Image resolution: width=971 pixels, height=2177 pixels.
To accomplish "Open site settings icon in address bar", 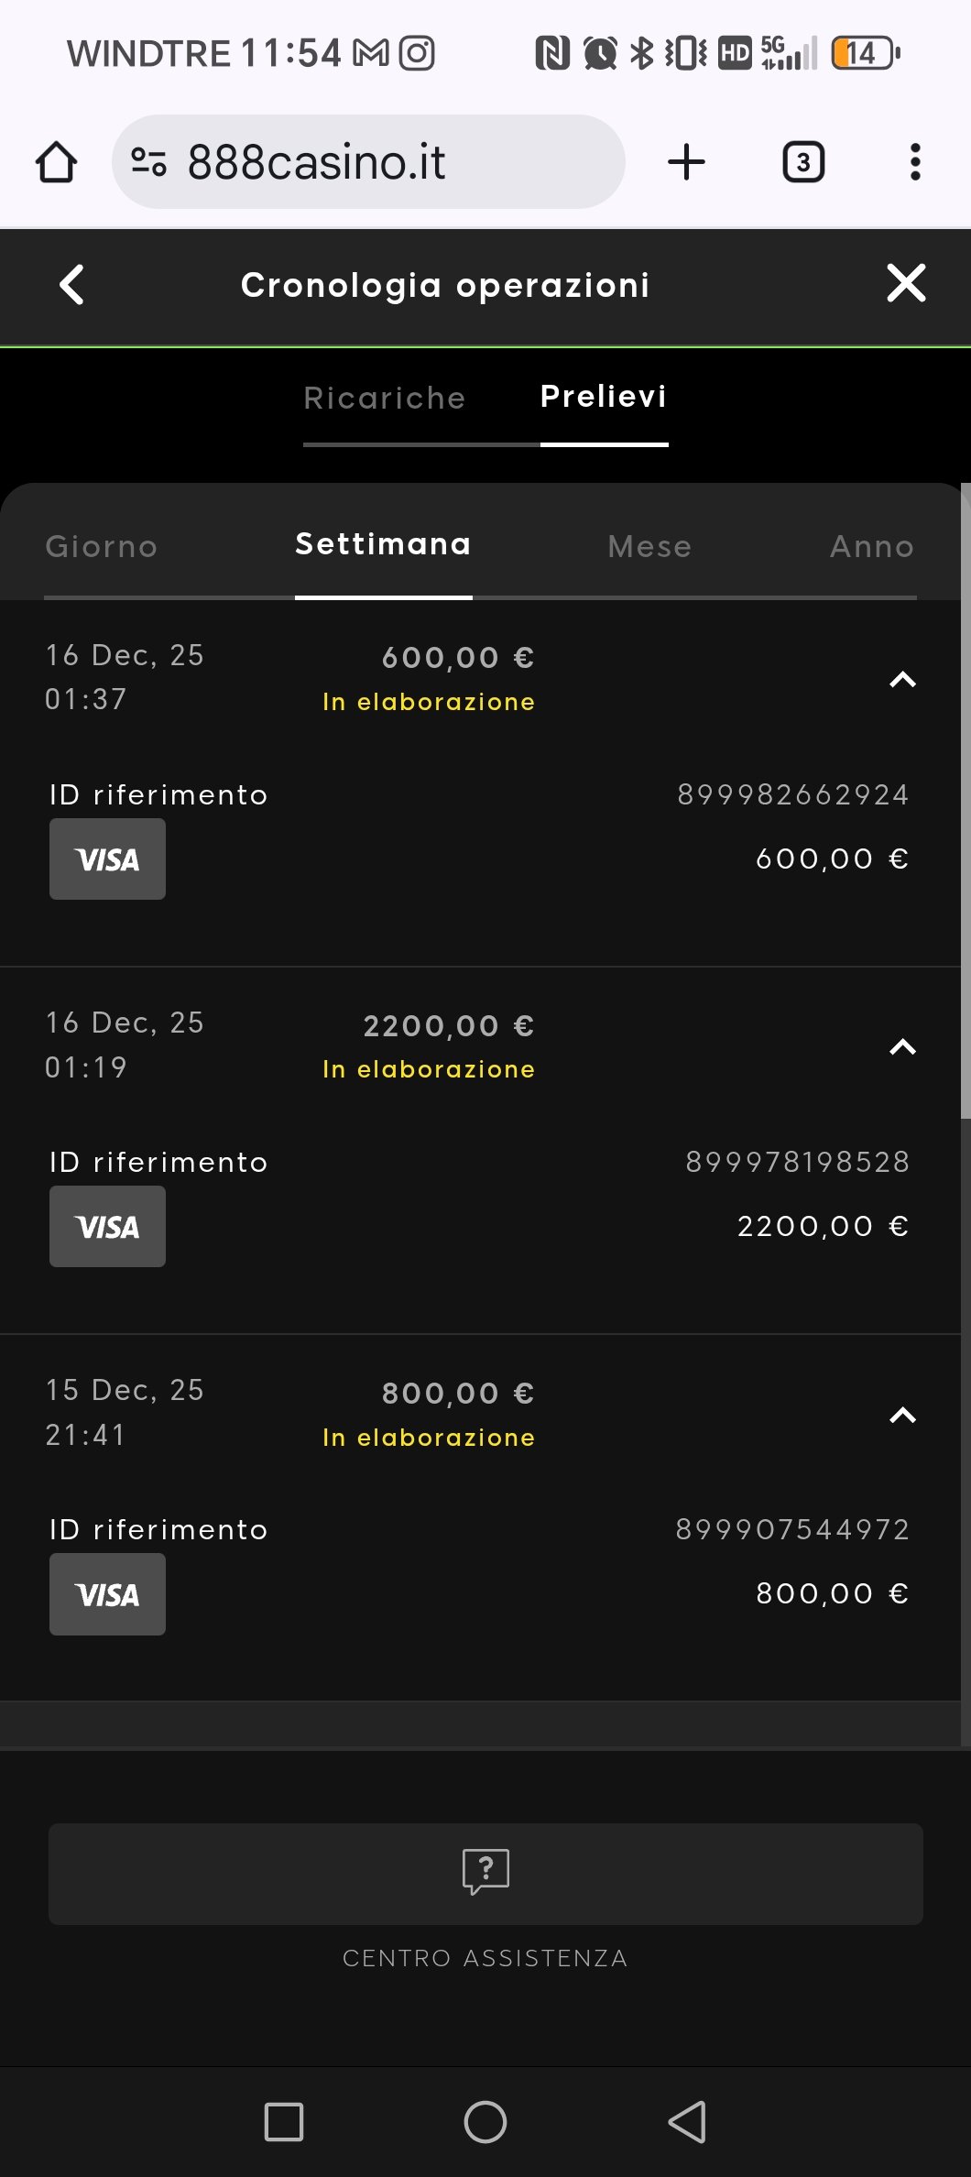I will [x=149, y=162].
